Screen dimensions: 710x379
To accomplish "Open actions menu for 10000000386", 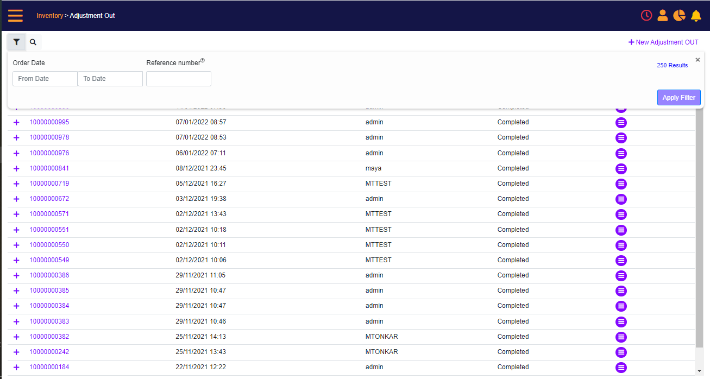I will point(621,276).
